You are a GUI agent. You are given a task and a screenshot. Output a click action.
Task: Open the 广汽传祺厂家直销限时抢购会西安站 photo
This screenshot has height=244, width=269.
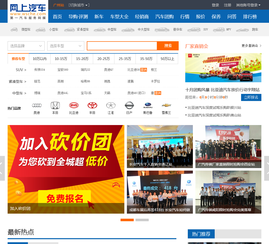228,147
